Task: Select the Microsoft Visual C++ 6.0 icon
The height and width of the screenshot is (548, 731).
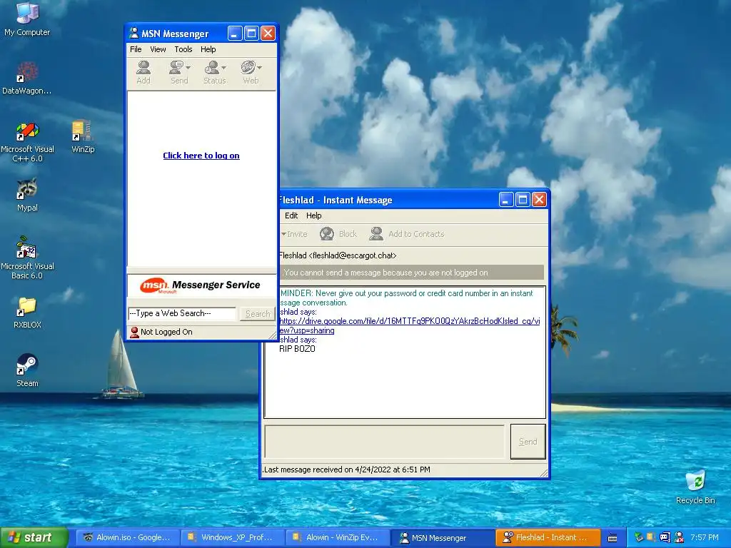Action: [27, 142]
